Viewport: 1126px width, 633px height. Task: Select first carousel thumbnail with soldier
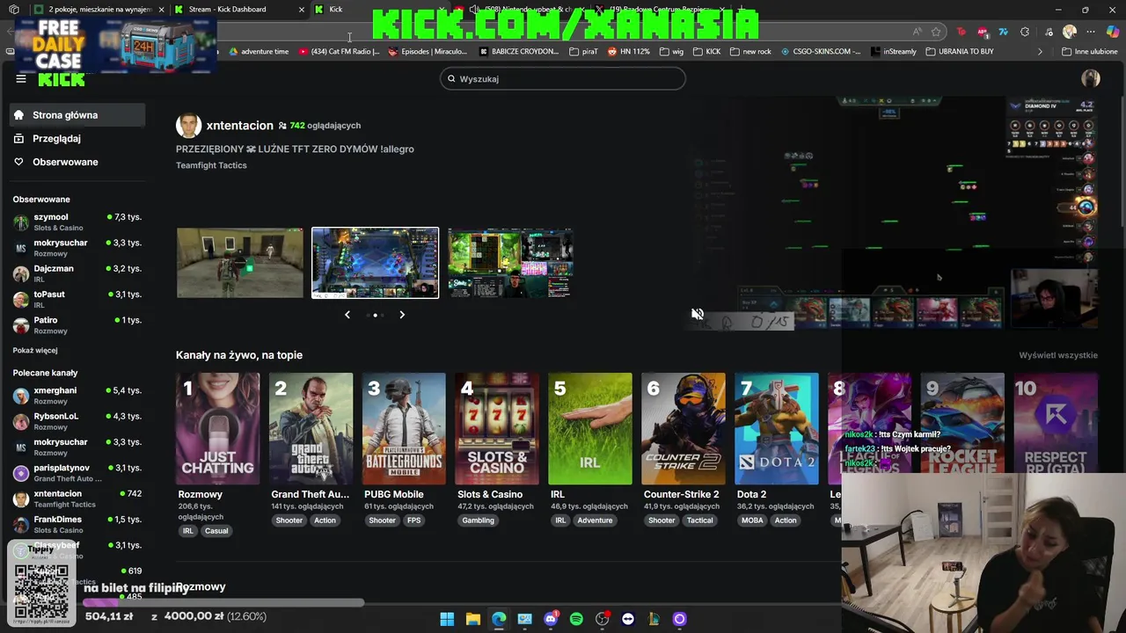(240, 263)
